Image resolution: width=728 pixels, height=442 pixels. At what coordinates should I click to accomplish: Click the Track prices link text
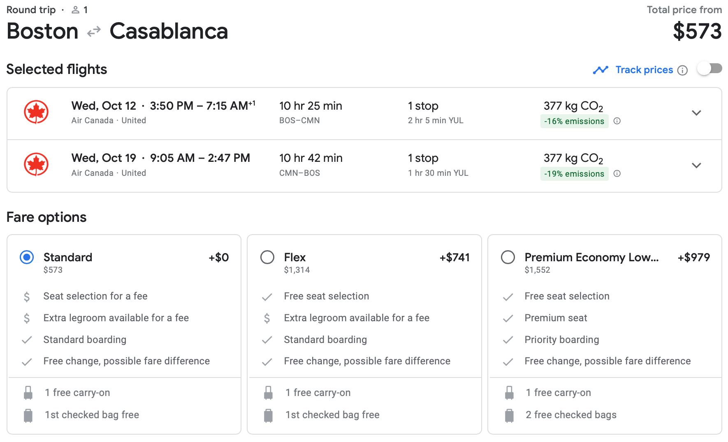[644, 70]
